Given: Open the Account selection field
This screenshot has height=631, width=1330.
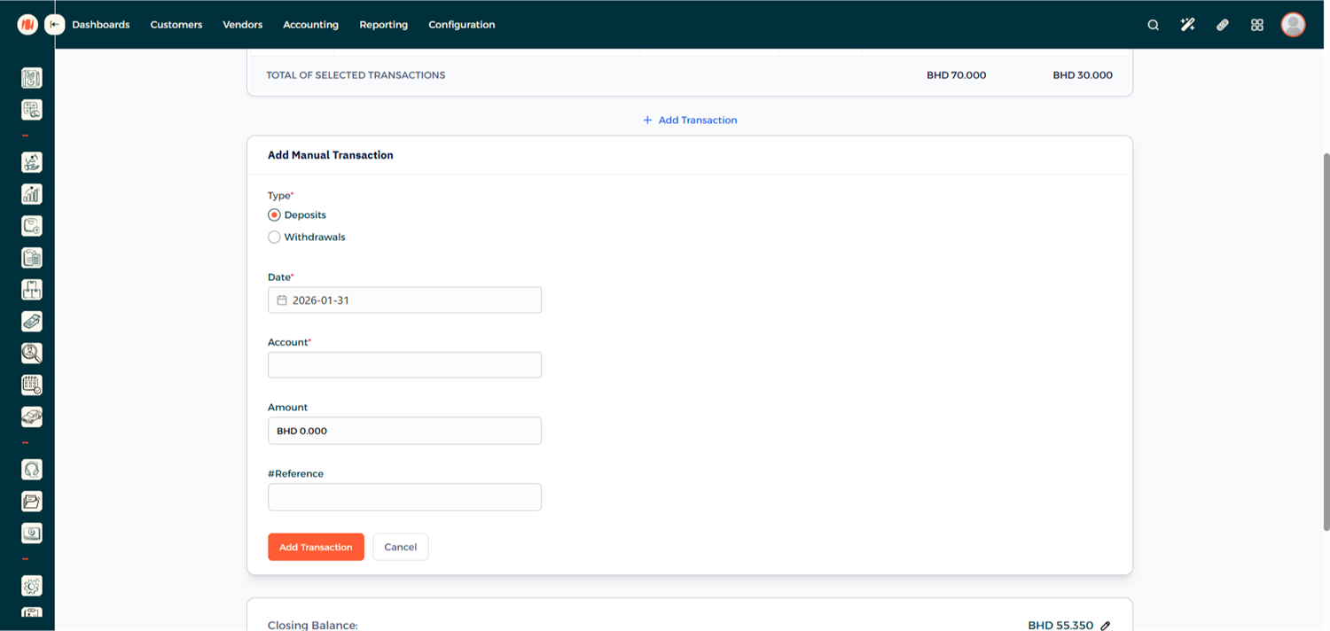Looking at the screenshot, I should [404, 365].
